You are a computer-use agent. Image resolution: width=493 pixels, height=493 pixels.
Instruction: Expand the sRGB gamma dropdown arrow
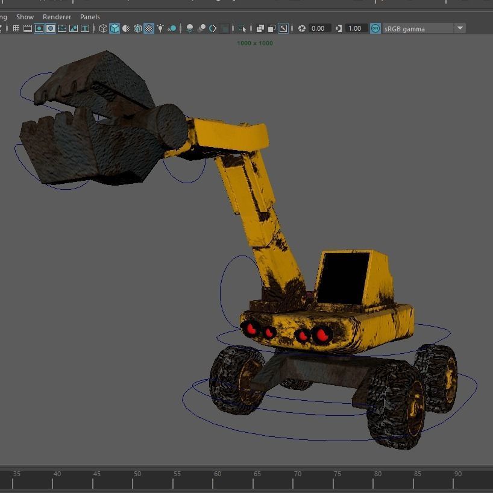[460, 28]
